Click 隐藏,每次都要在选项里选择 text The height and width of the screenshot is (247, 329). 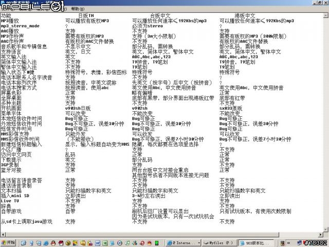(x=165, y=144)
